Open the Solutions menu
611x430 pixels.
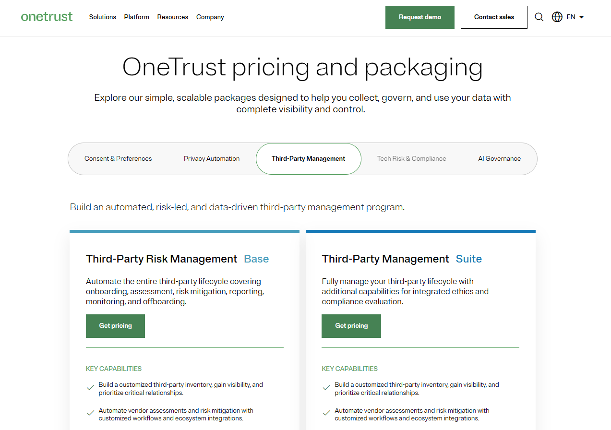point(102,17)
